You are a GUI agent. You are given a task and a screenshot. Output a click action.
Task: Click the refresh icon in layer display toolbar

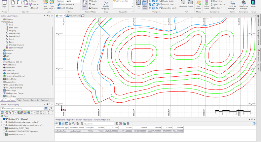(32, 113)
